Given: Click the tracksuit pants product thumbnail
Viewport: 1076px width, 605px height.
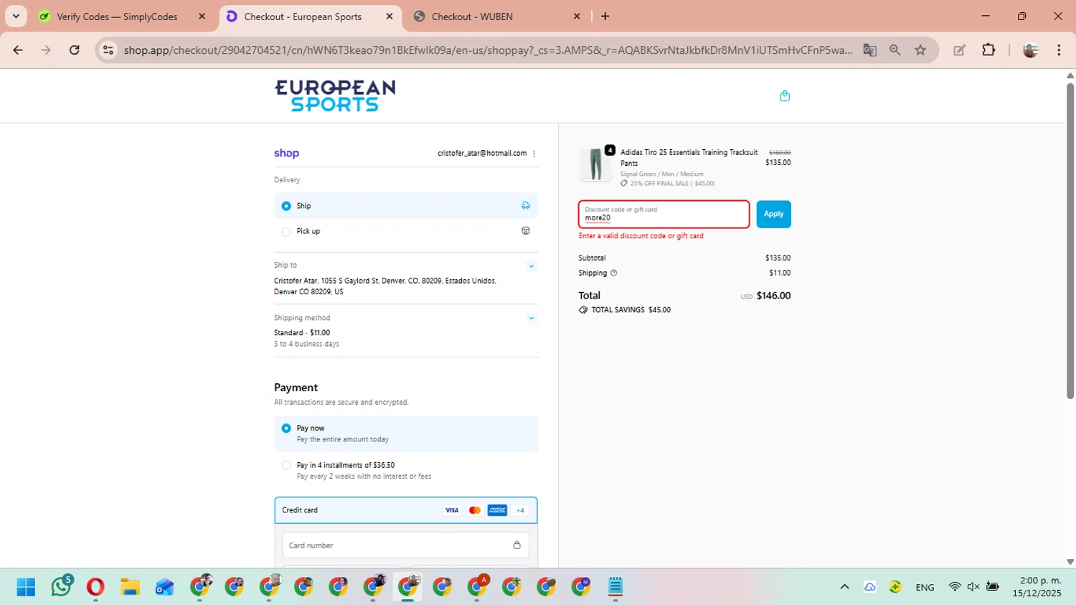Looking at the screenshot, I should click(595, 164).
